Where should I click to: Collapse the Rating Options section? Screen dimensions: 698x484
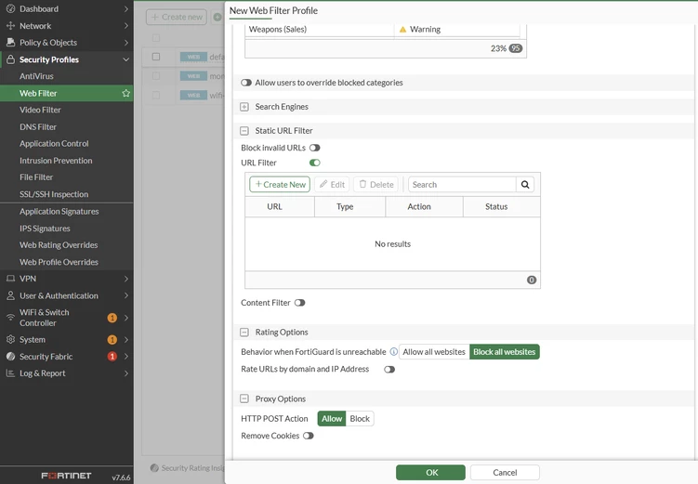244,333
